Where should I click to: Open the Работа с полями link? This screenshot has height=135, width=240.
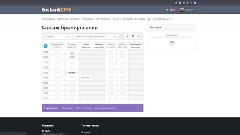pos(84,108)
